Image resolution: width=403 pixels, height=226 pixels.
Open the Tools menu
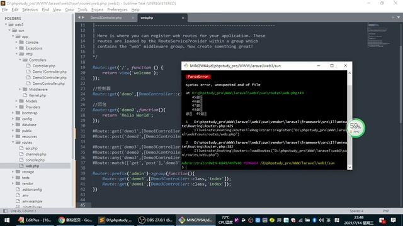82,10
